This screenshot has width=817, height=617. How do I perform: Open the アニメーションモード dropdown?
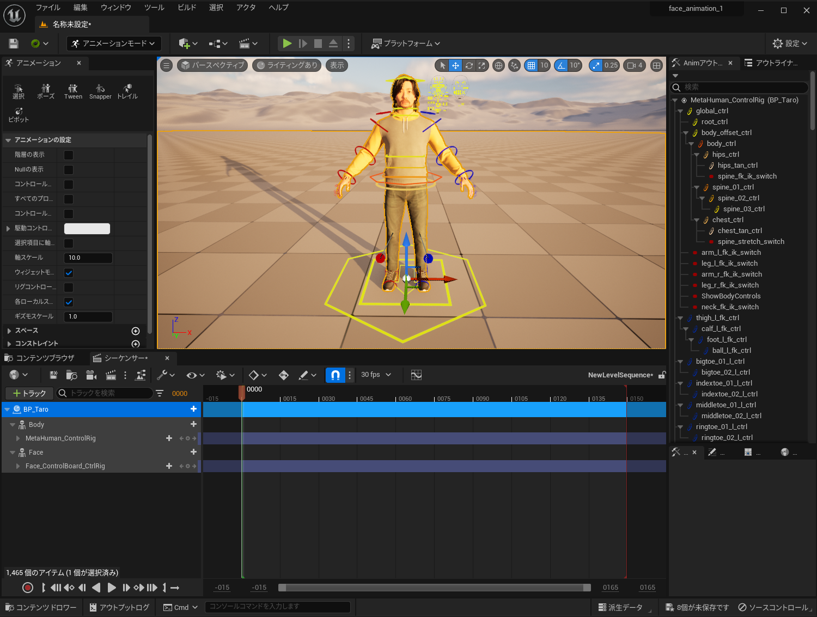pyautogui.click(x=113, y=44)
